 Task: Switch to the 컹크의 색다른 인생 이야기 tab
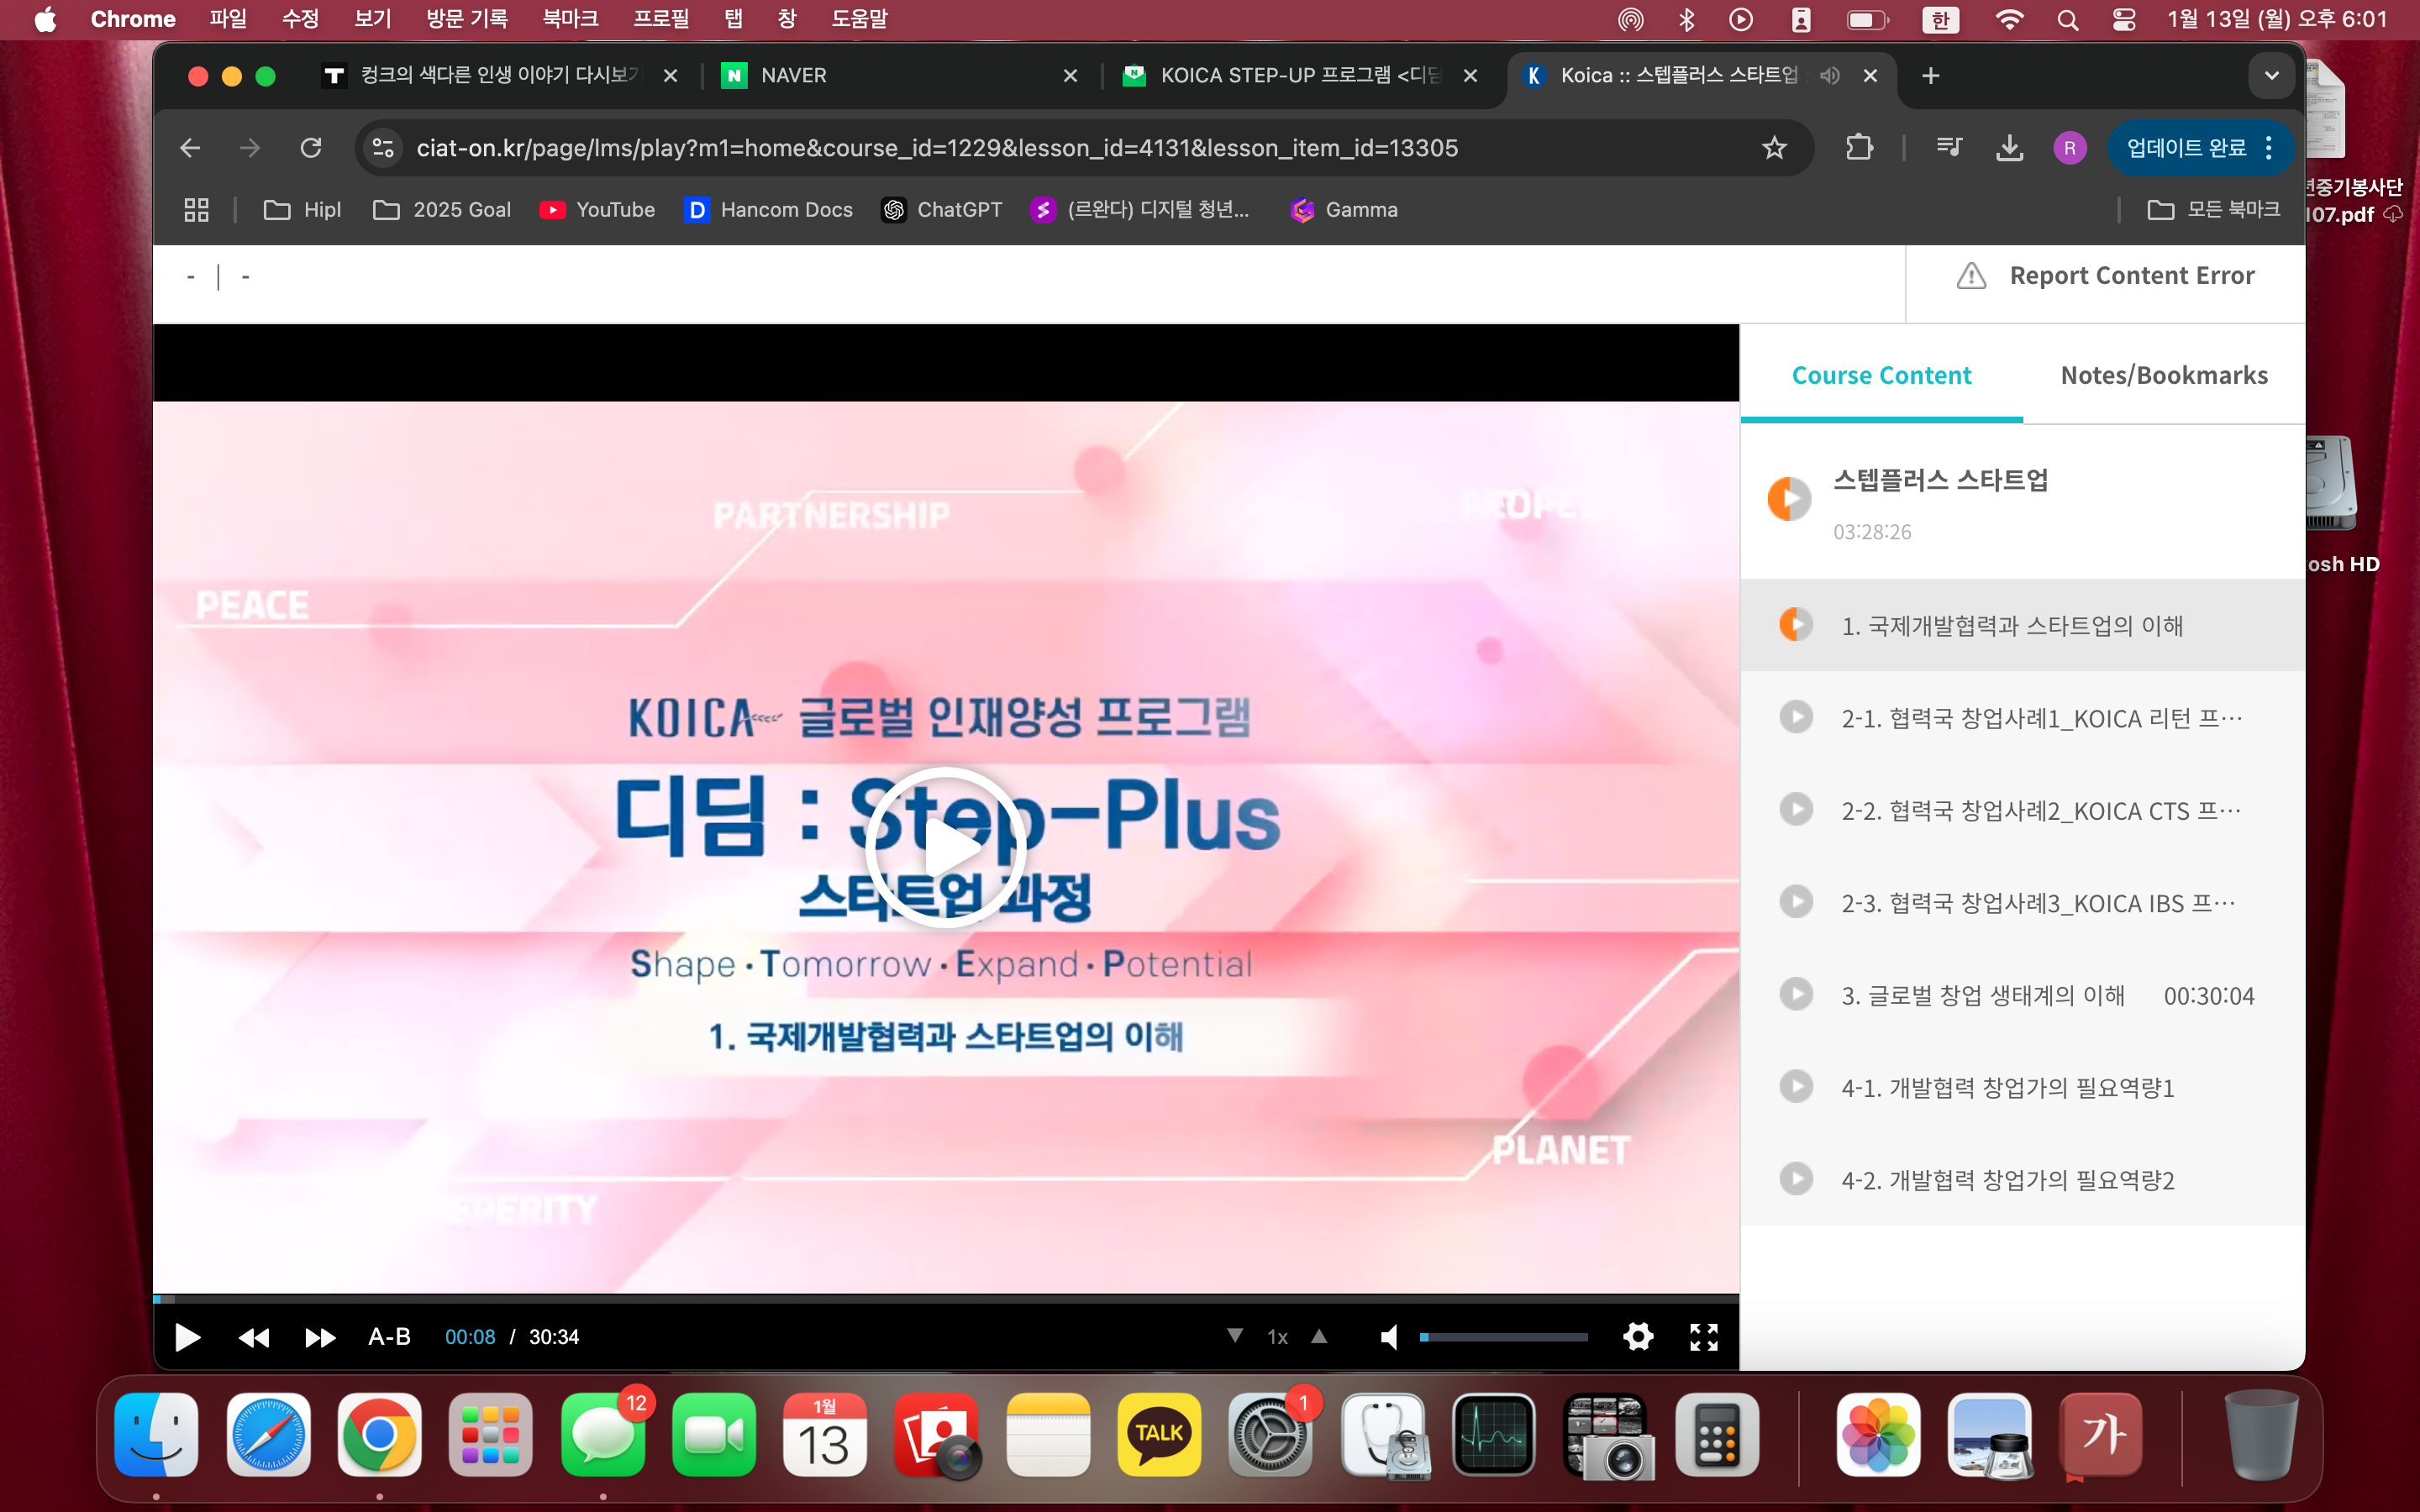497,76
